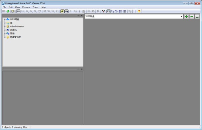Screen dimensions: 202x130
Task: Expand the 库 tree node
Action: point(4,23)
